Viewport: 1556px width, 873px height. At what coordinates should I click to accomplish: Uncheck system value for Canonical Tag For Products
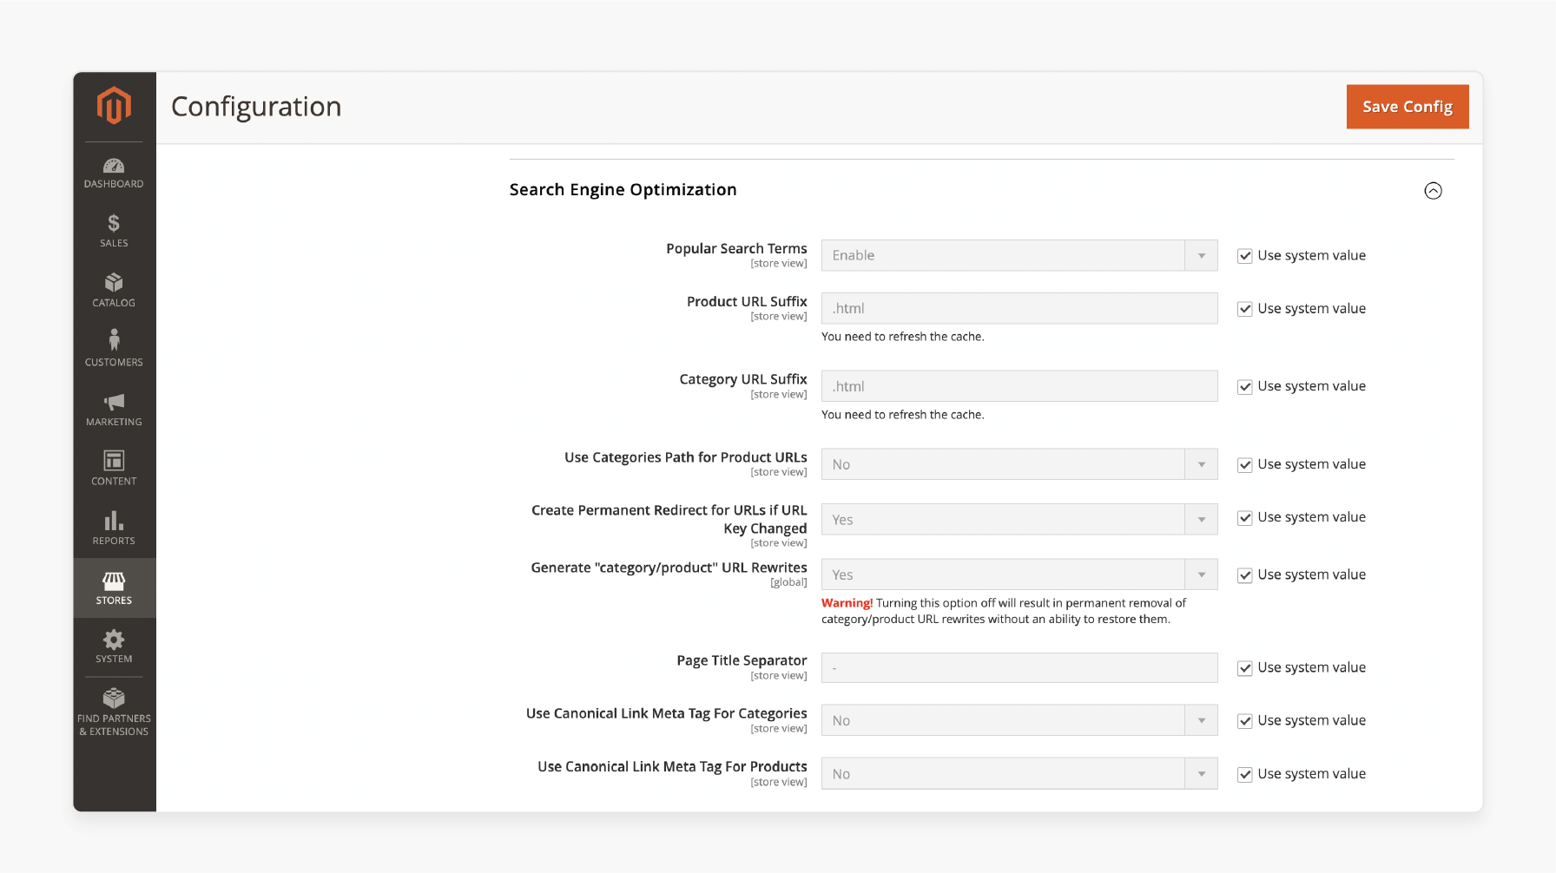pos(1244,775)
